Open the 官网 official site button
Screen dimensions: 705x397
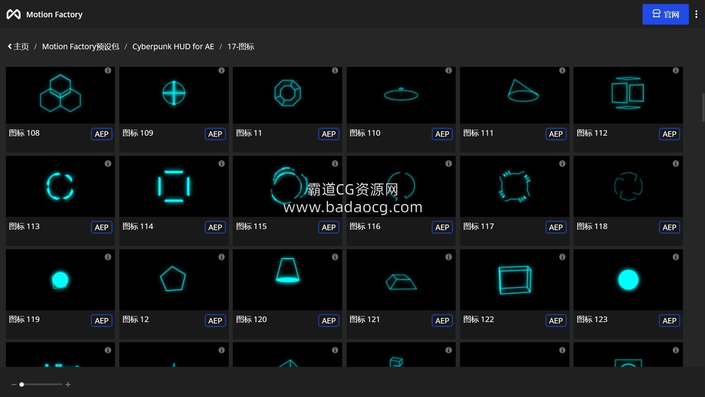pyautogui.click(x=665, y=14)
